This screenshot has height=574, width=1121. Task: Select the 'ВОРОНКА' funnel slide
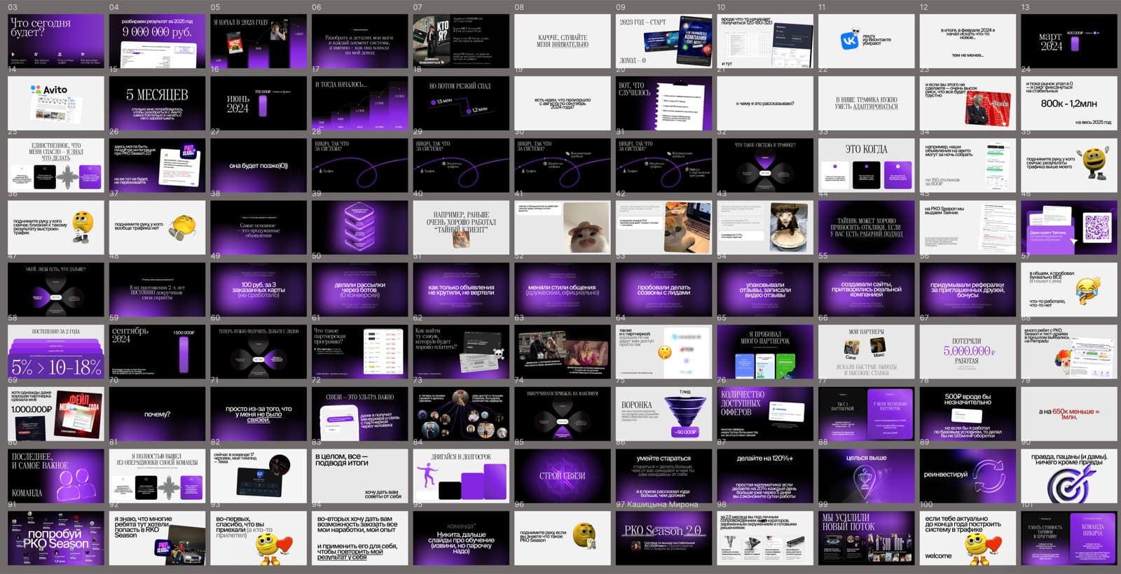coord(664,414)
